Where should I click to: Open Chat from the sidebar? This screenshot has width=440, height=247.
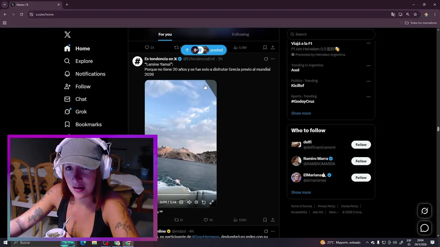pos(75,99)
